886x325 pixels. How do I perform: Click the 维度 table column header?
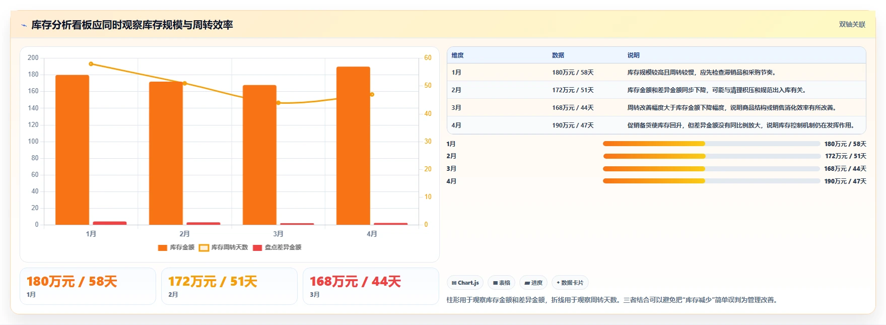point(457,55)
